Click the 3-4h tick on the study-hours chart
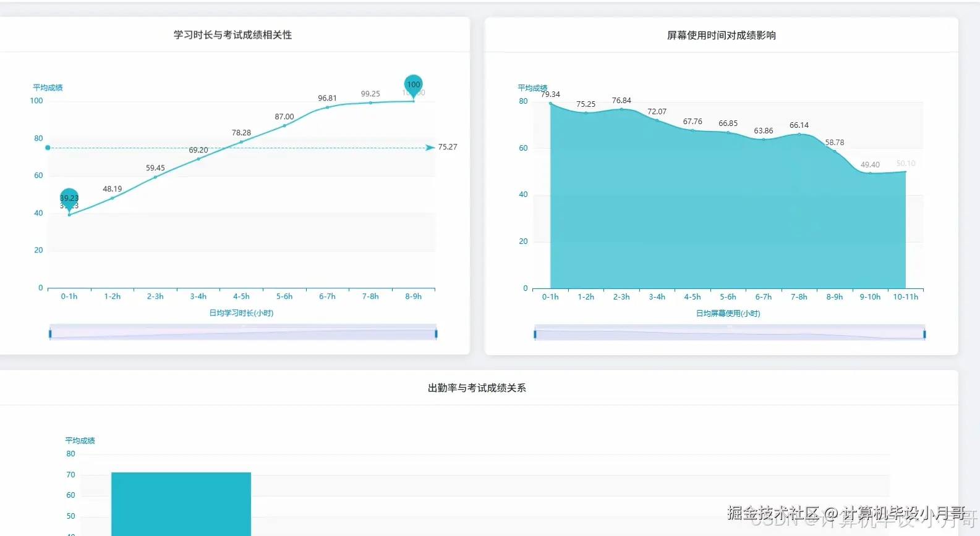Screen dimensions: 980x536 (198, 296)
